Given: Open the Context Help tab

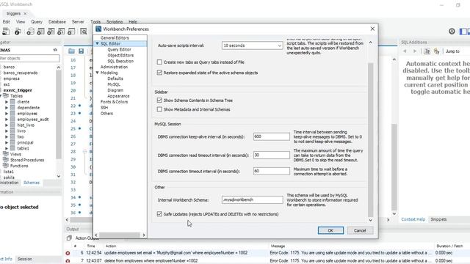Looking at the screenshot, I should click(413, 219).
